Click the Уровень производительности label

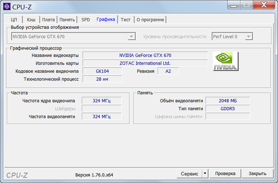(x=175, y=37)
